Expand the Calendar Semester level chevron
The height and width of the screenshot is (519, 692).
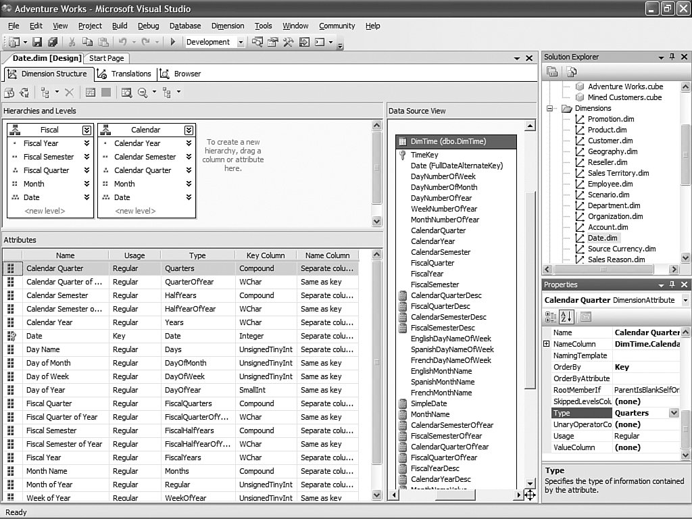click(x=189, y=157)
